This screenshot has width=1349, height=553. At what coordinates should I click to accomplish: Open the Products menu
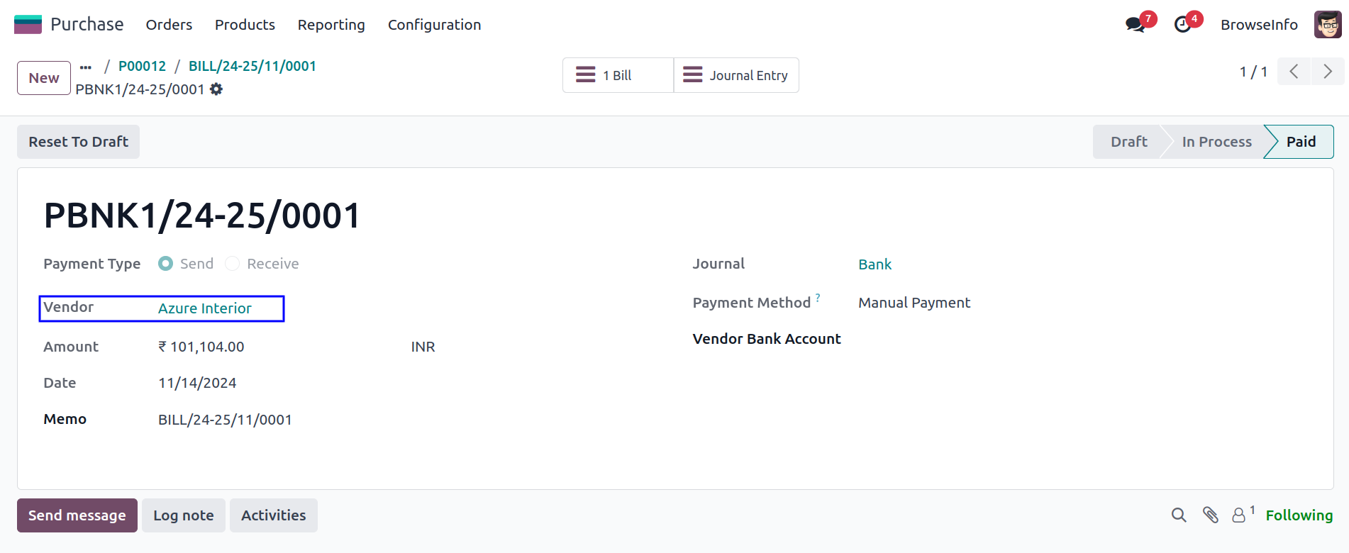click(245, 25)
